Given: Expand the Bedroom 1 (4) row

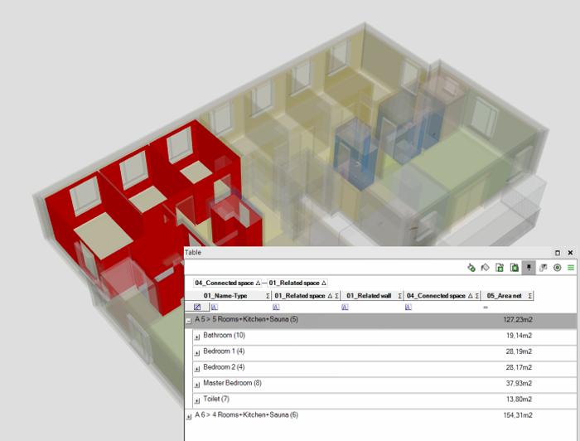Looking at the screenshot, I should point(197,352).
